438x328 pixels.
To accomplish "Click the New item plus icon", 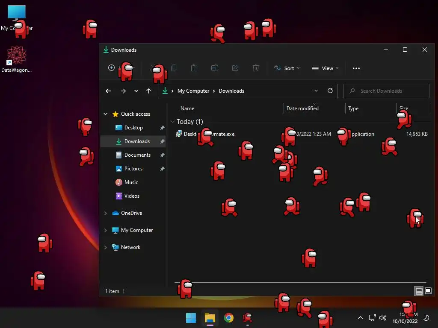I will coord(111,68).
